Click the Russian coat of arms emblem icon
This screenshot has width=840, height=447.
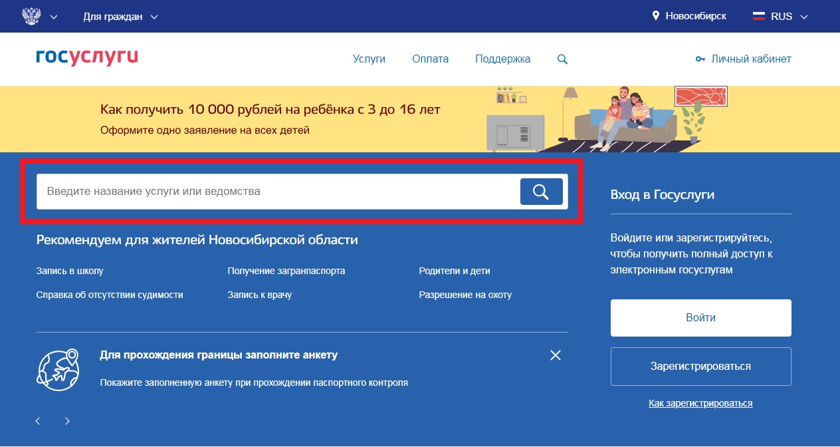[30, 16]
